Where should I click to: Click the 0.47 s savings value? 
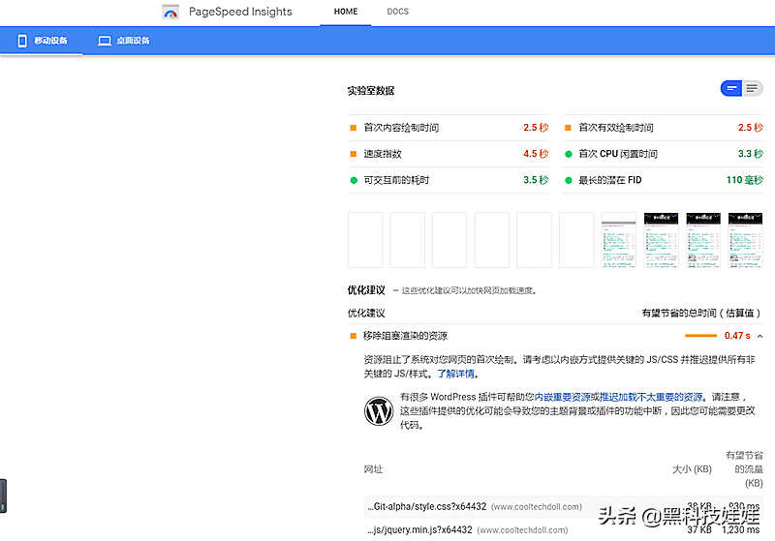(x=737, y=336)
